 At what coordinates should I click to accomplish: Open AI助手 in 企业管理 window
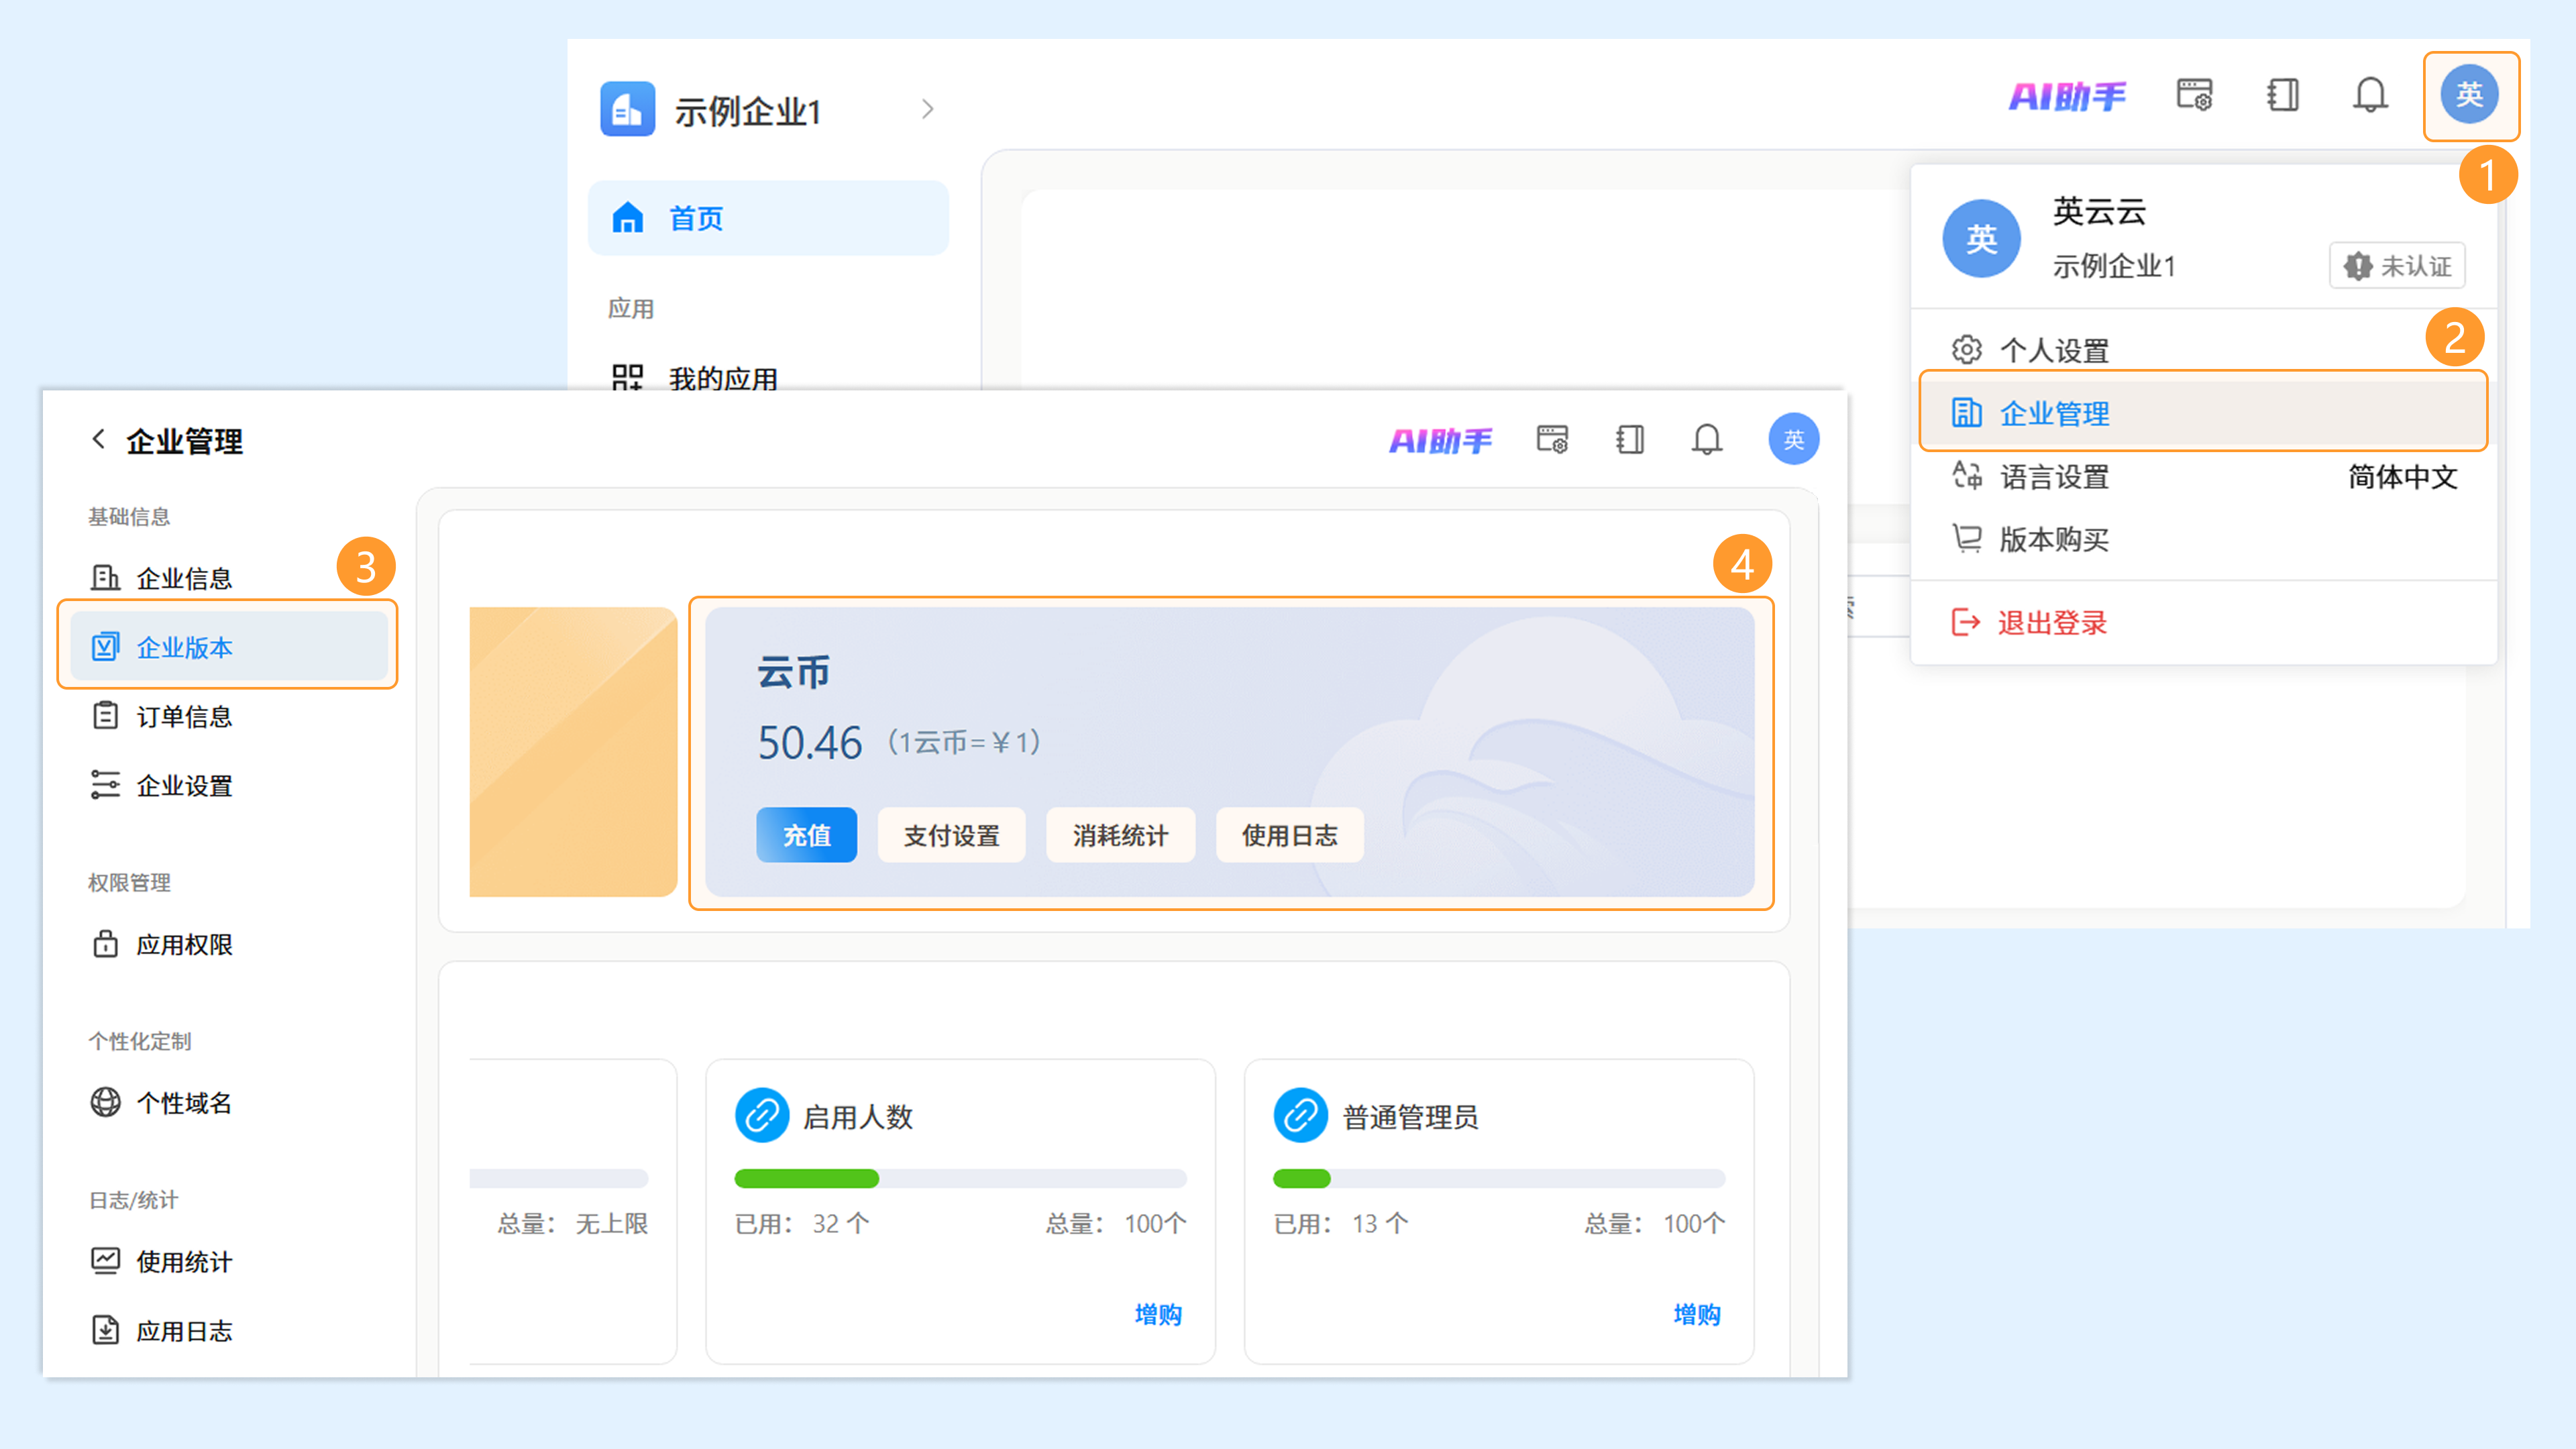(1440, 440)
